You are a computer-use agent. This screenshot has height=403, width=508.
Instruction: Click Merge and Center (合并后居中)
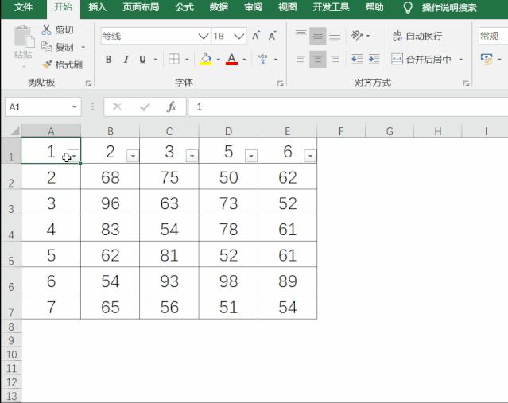pos(421,60)
